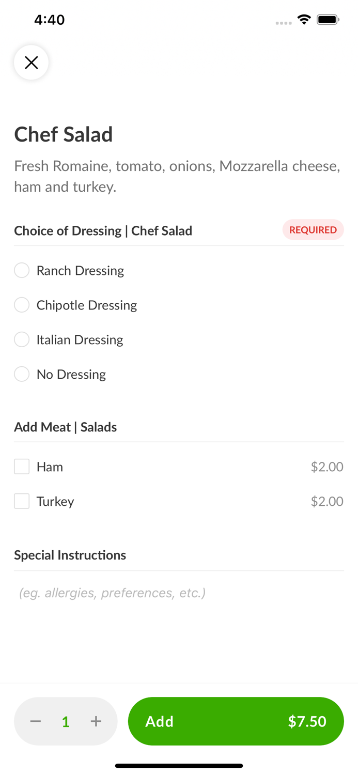Tap the X inside the circular close button
The width and height of the screenshot is (358, 775).
[31, 62]
